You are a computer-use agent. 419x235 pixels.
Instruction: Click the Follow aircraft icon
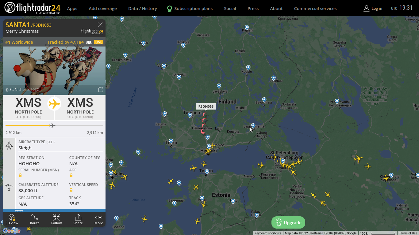tap(56, 219)
